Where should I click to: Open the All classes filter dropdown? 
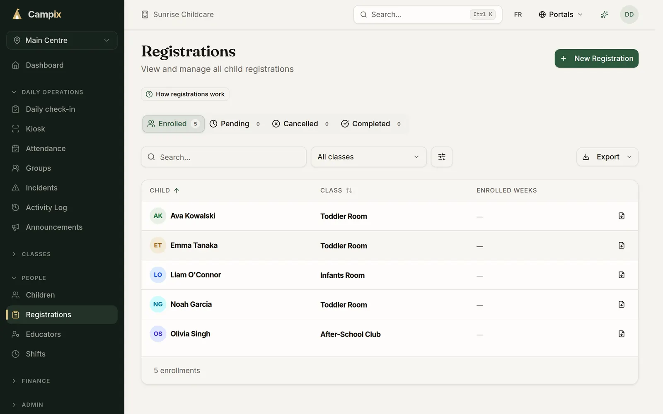[369, 157]
